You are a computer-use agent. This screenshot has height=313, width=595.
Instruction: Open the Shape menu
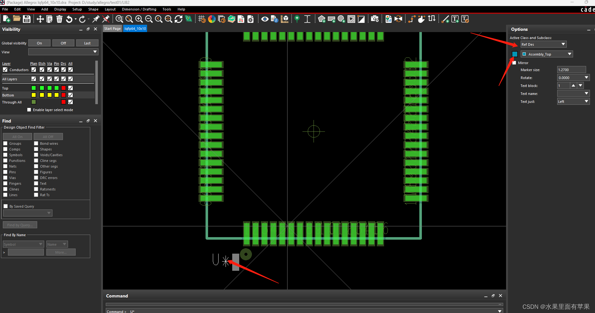93,9
